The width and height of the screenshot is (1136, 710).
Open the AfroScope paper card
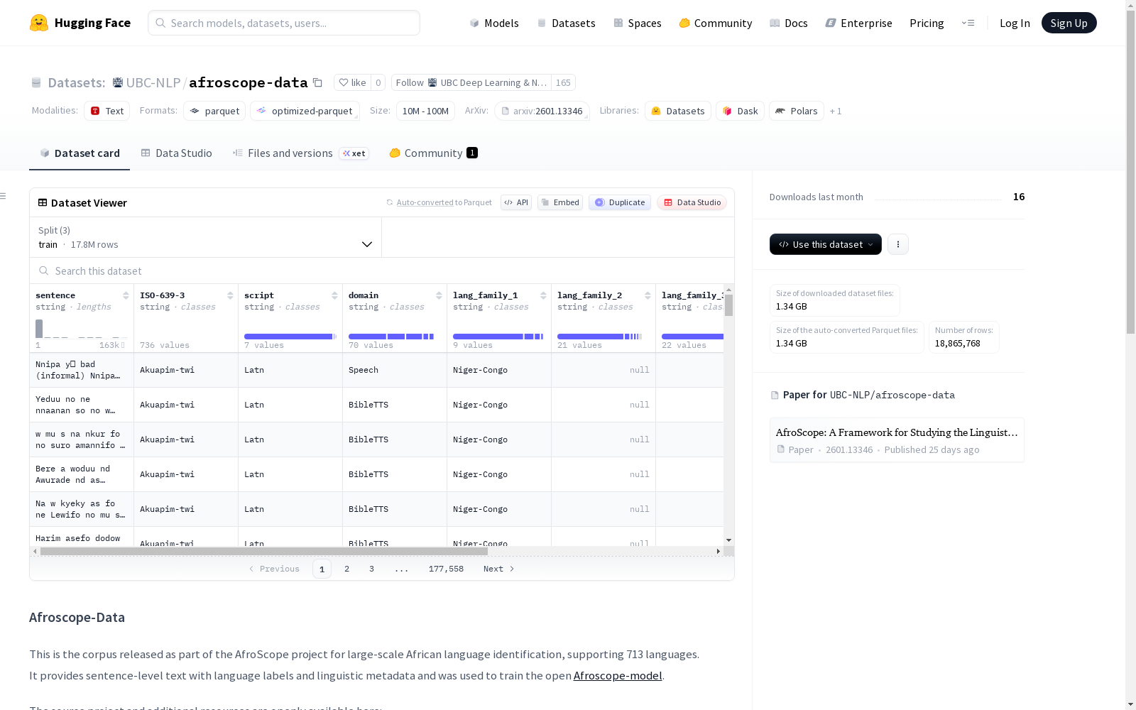(897, 440)
